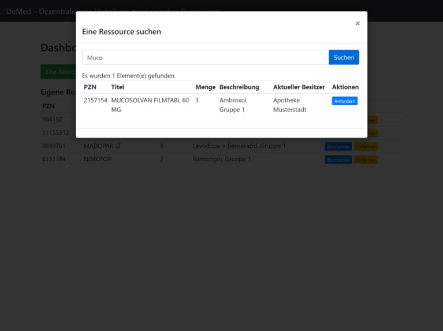Image resolution: width=443 pixels, height=331 pixels.
Task: Remove the MADOPAR LT row via Entfernen
Action: 366,146
